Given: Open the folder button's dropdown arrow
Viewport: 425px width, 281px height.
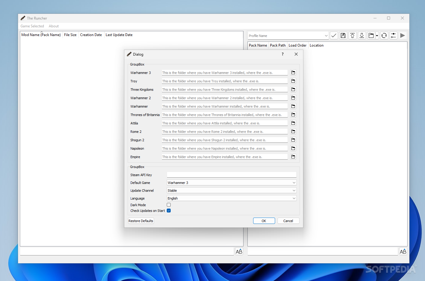Looking at the screenshot, I should 377,35.
